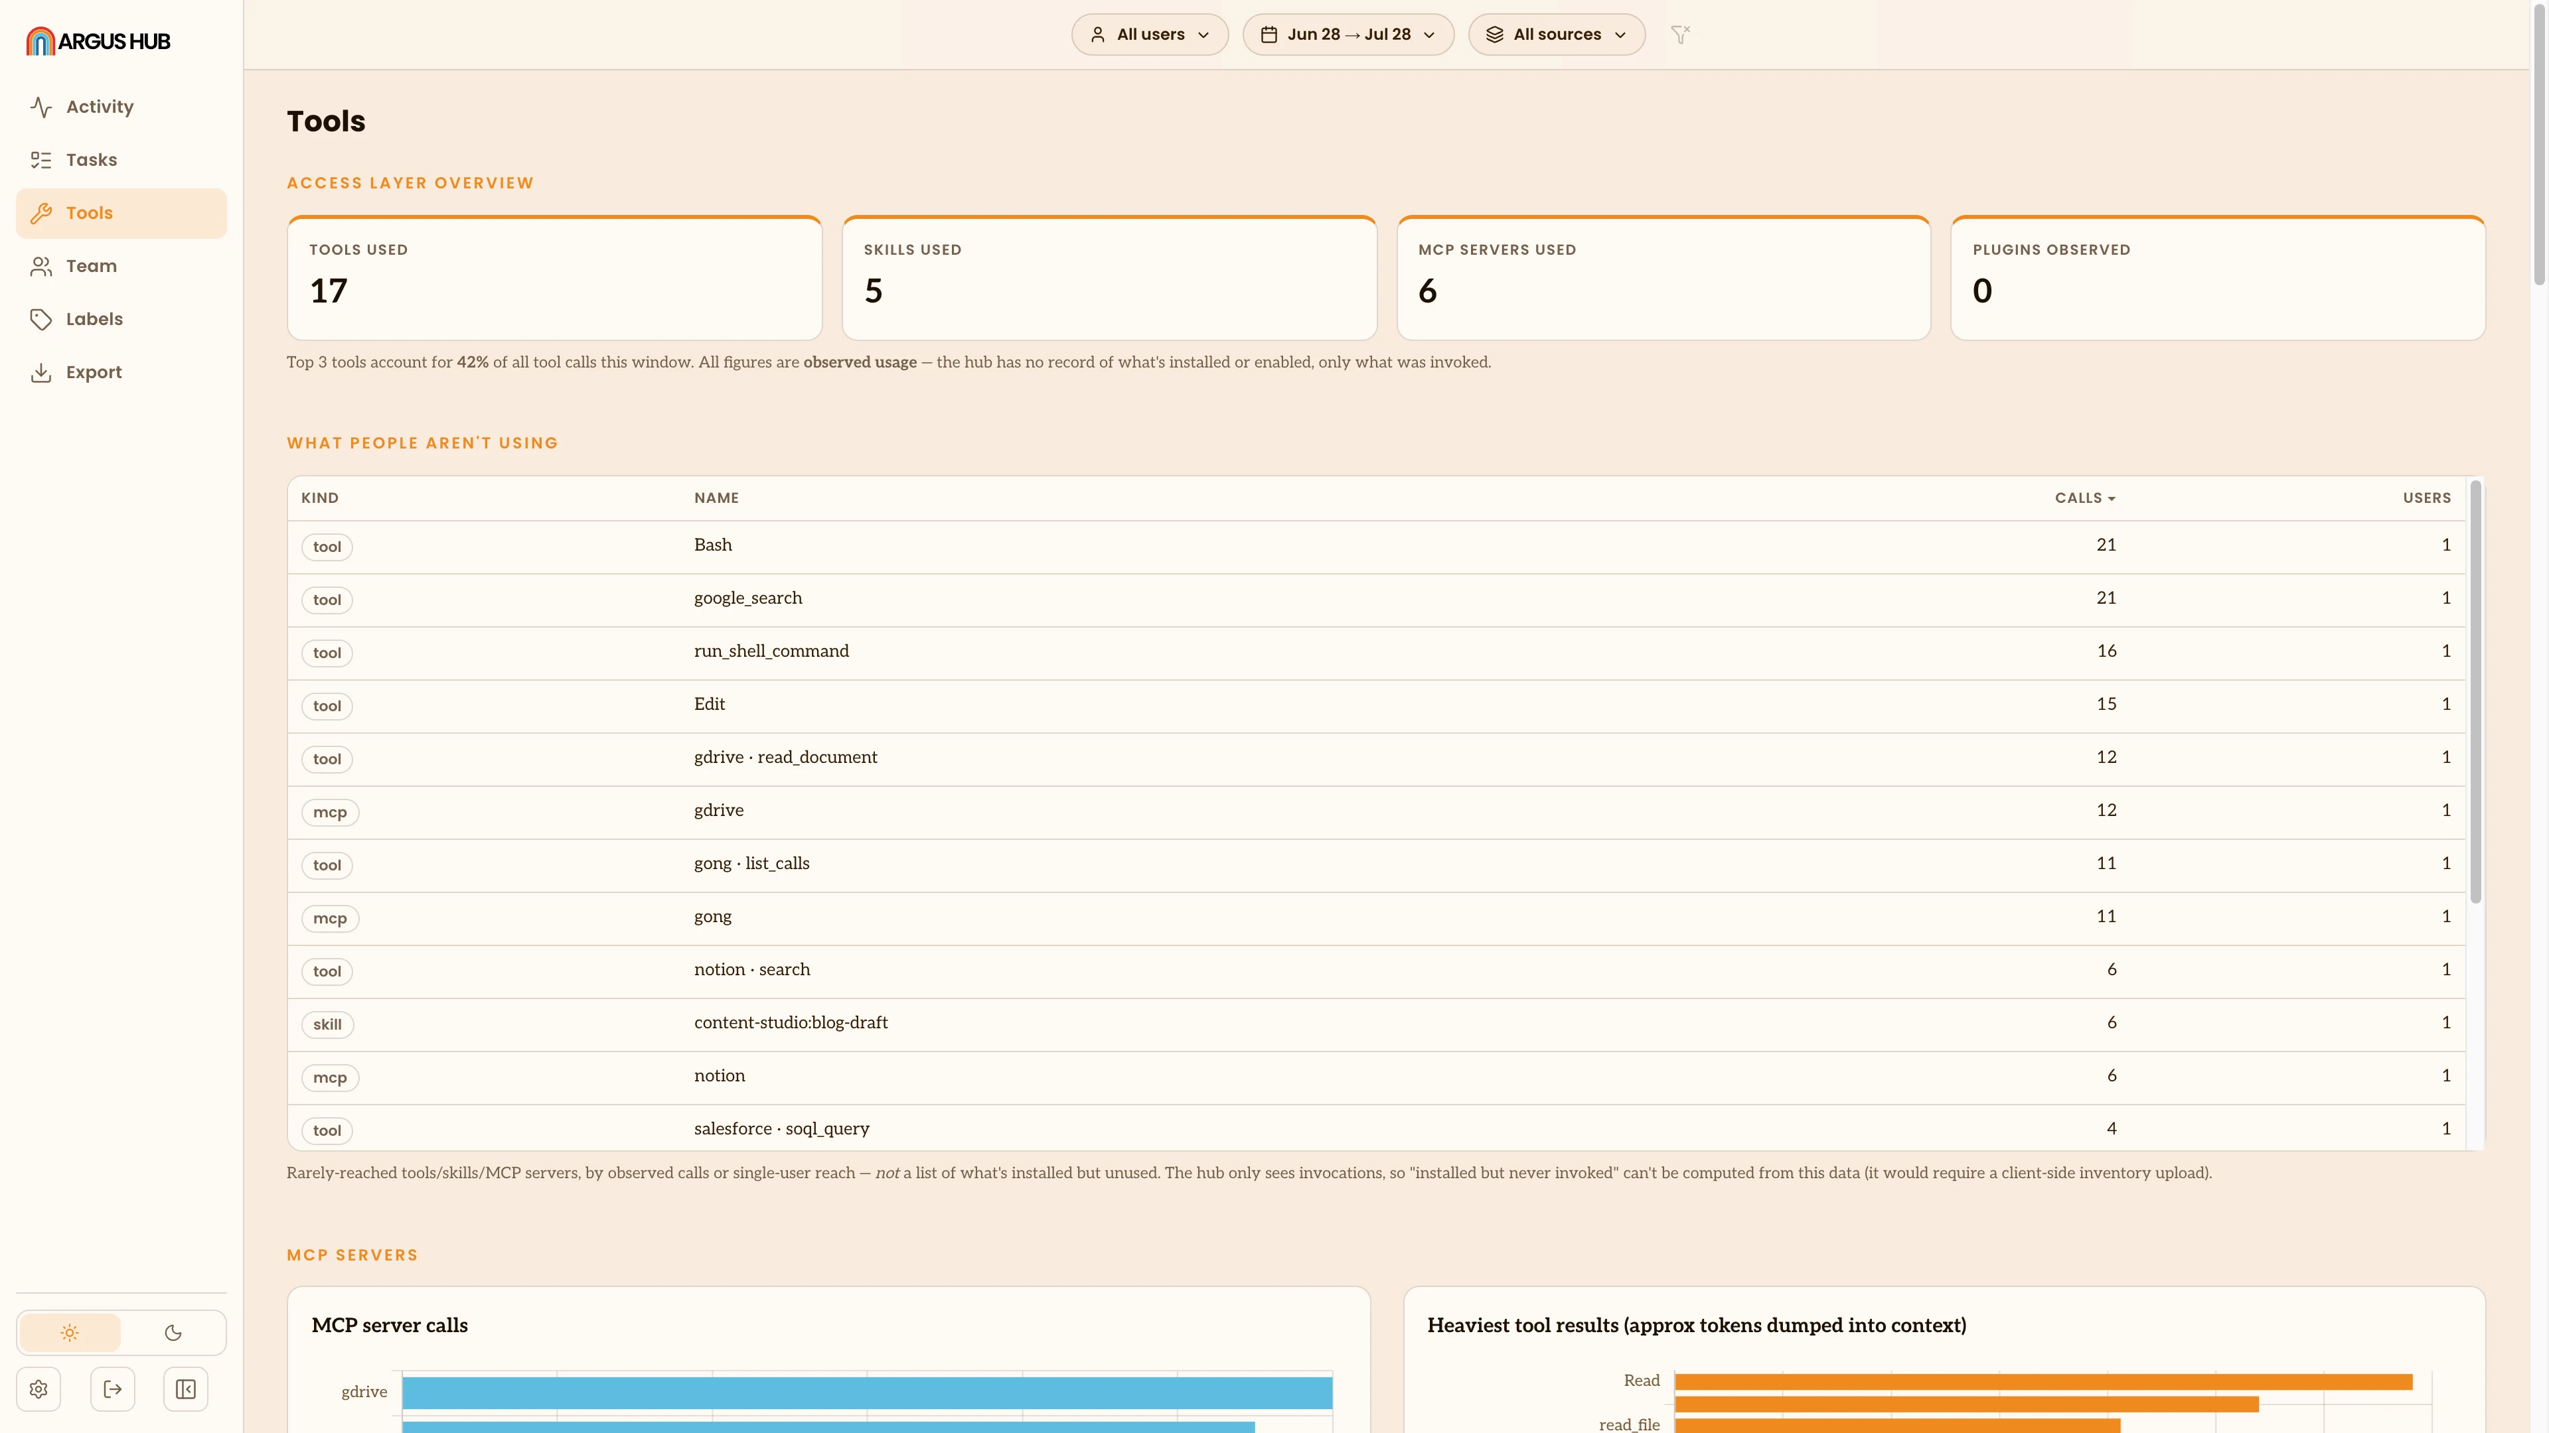The width and height of the screenshot is (2549, 1433).
Task: Navigate to Labels
Action: (x=121, y=319)
